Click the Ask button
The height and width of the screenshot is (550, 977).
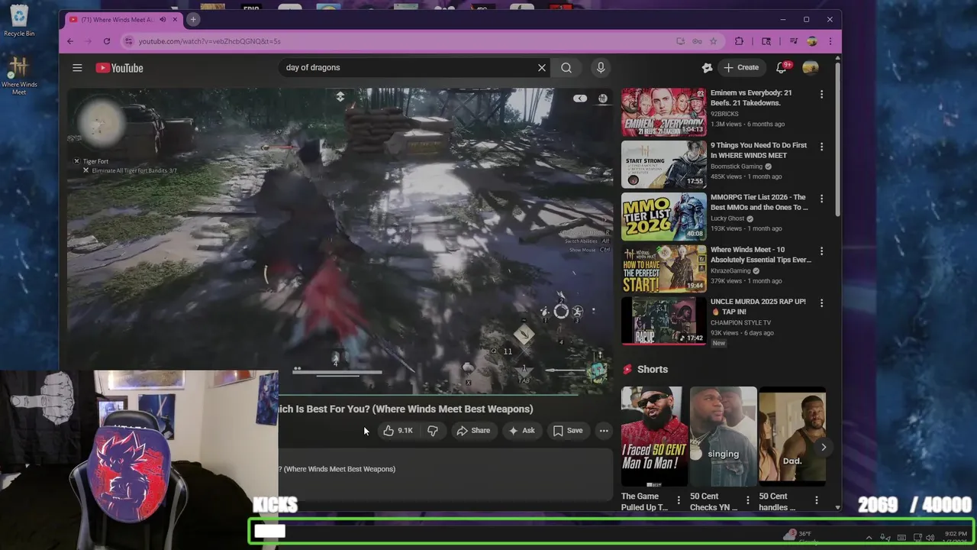click(521, 431)
